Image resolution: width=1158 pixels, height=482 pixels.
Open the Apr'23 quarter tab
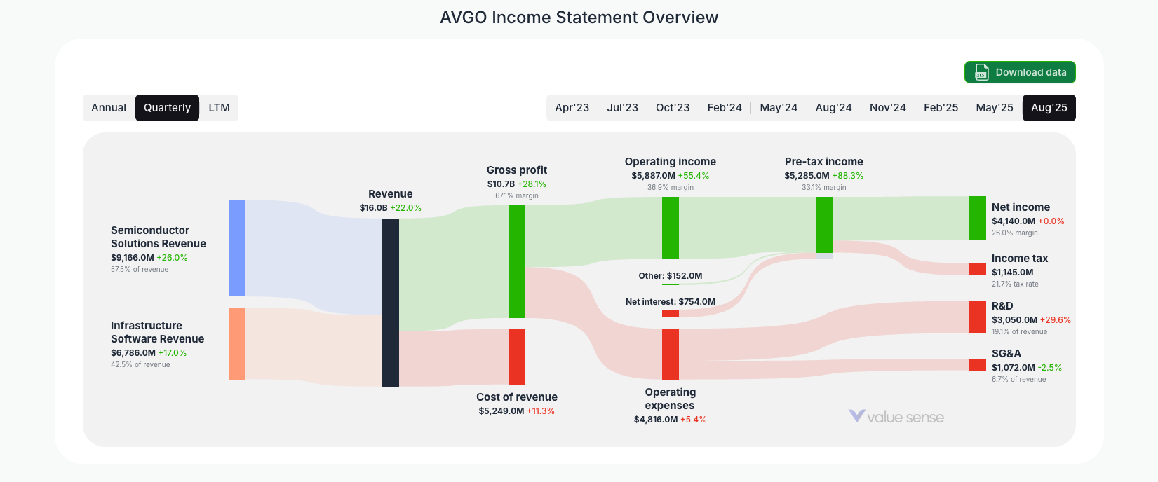[572, 107]
